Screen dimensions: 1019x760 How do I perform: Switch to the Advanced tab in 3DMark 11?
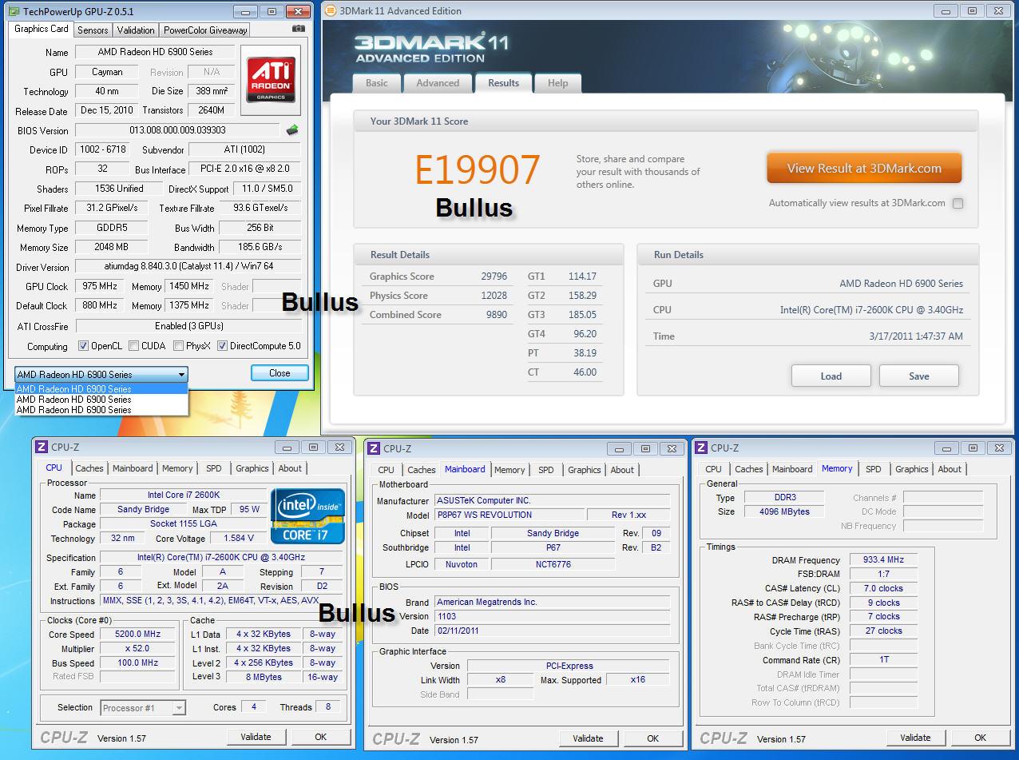tap(438, 83)
